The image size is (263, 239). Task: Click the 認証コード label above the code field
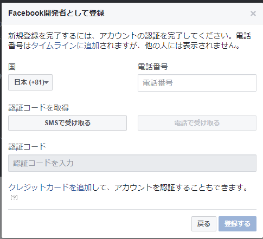coord(27,147)
